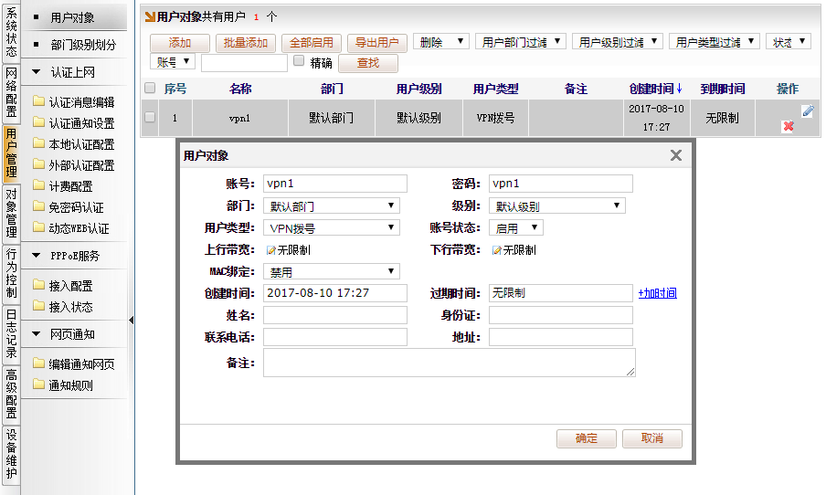Open the MAC绑定 dropdown
The width and height of the screenshot is (826, 495).
pos(332,271)
